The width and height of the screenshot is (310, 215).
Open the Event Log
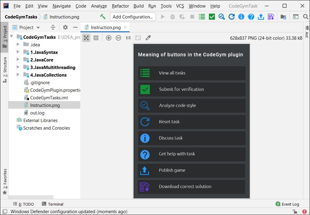[x=287, y=204]
